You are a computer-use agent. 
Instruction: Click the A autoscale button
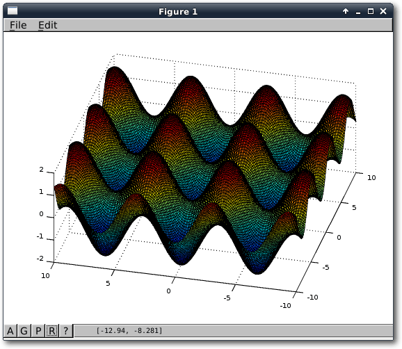pos(10,331)
